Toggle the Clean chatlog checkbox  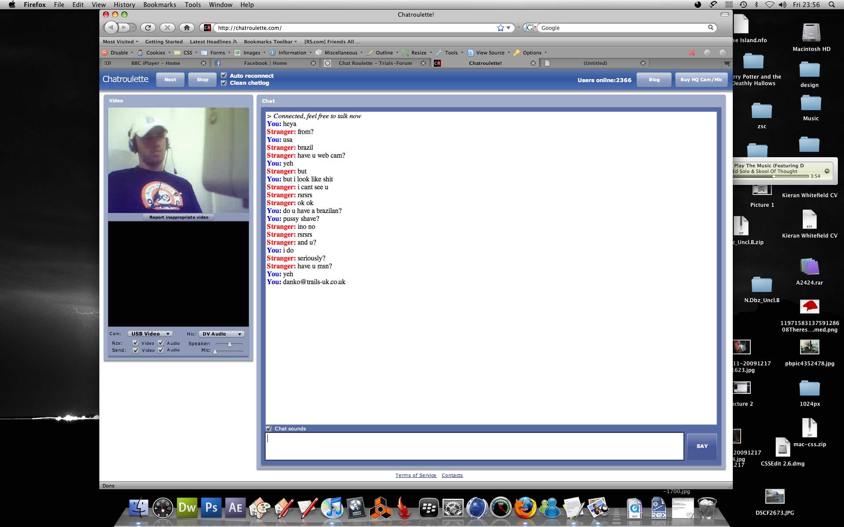[224, 83]
